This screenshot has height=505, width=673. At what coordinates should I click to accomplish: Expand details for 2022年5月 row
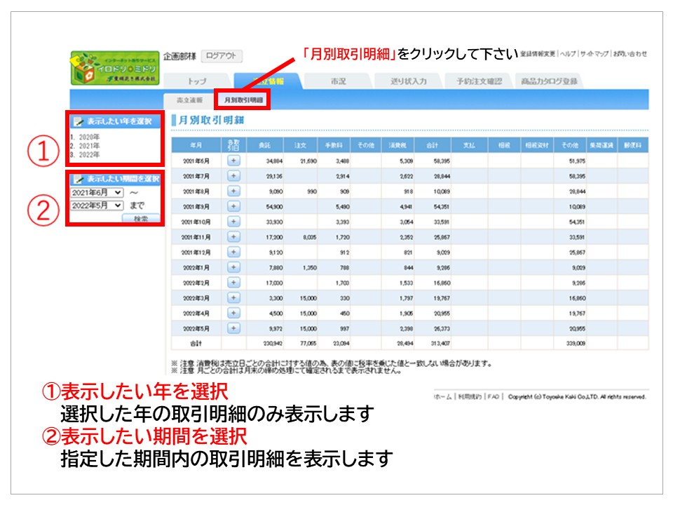point(234,328)
